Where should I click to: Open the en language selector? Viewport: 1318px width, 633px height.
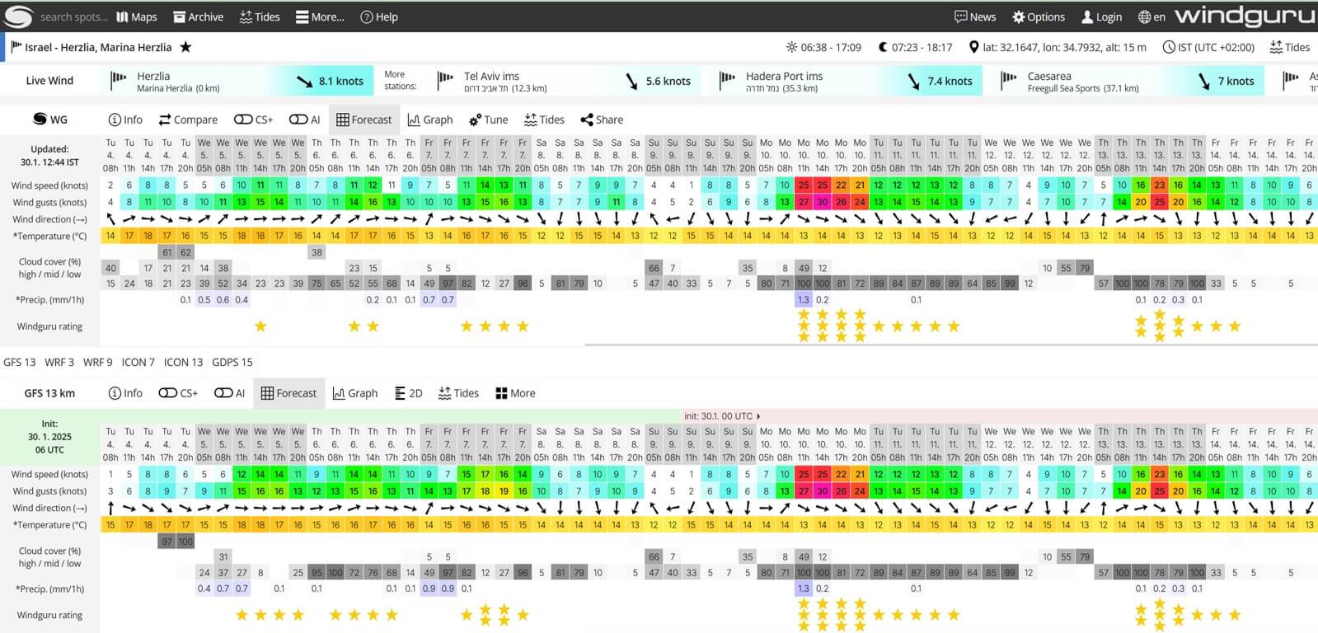coord(1151,16)
